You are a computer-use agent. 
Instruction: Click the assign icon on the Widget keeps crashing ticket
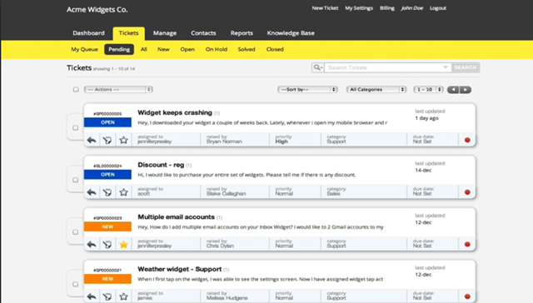click(107, 140)
